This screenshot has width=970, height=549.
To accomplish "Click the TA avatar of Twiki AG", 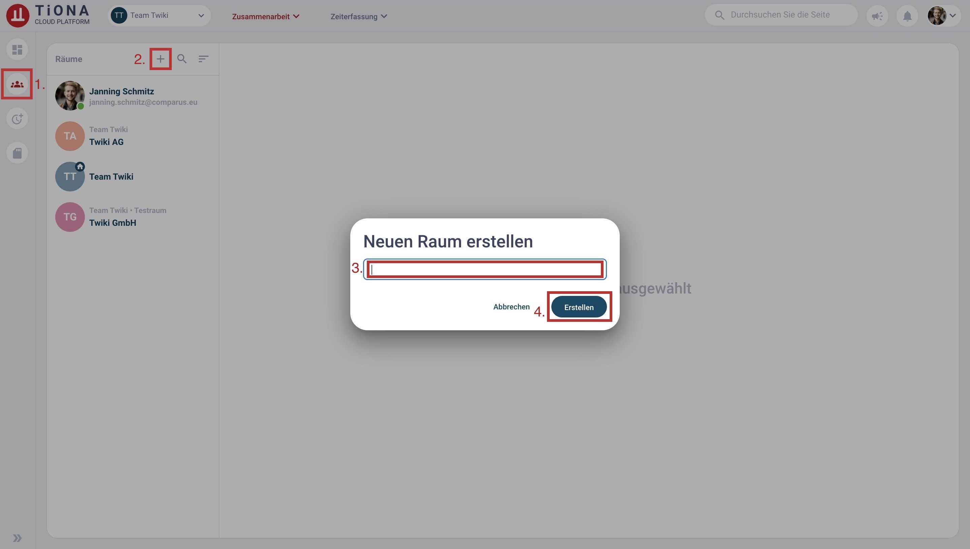I will 70,136.
